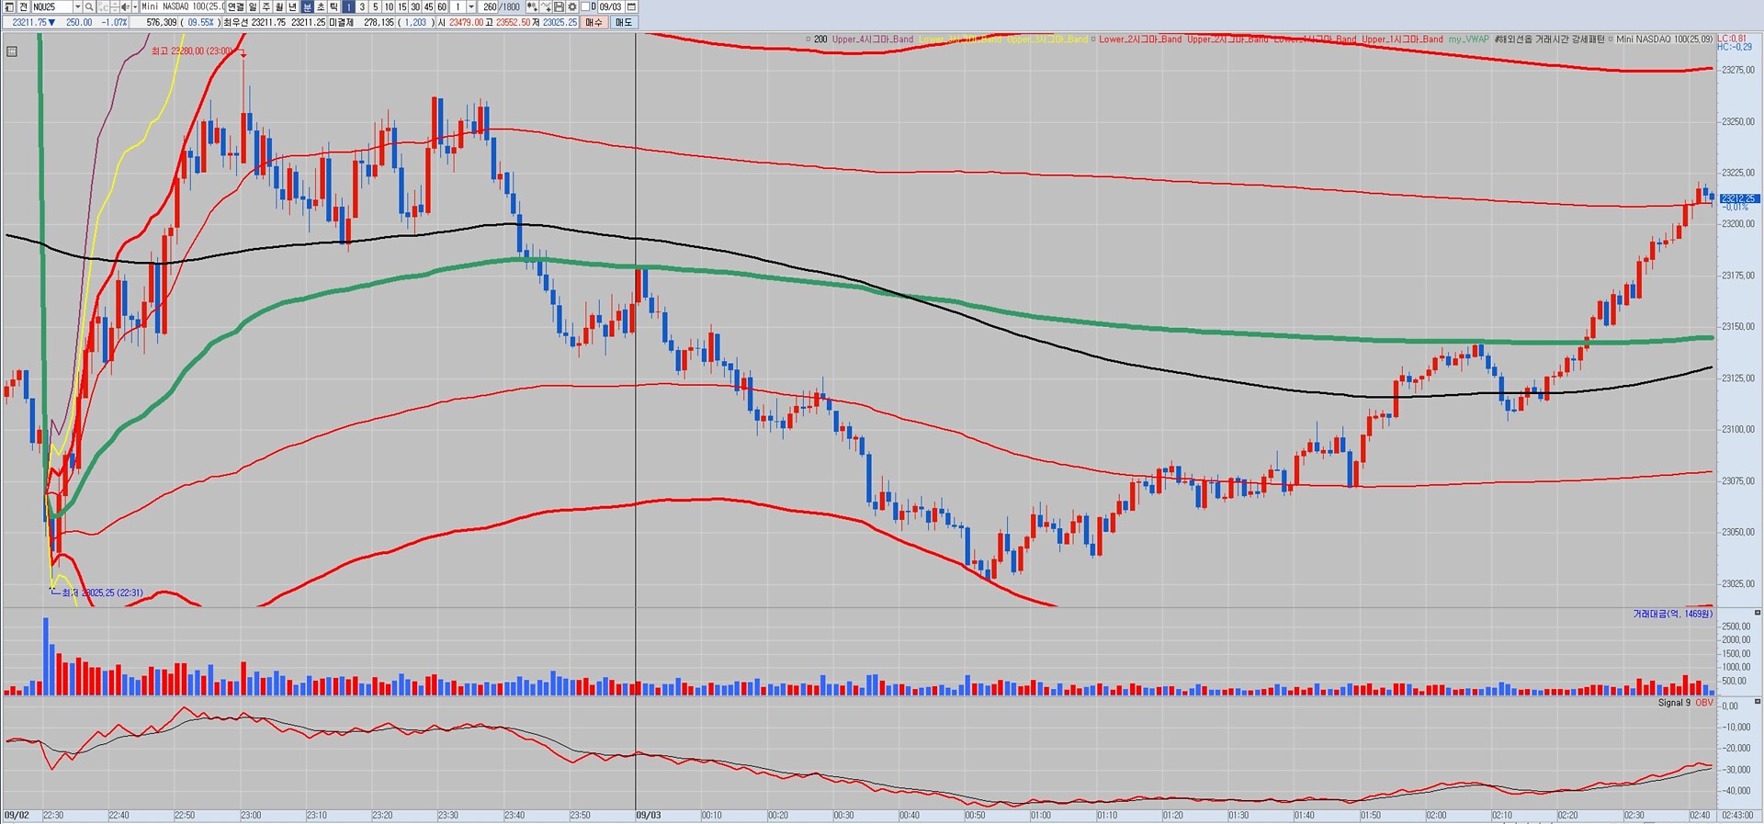The image size is (1764, 824).
Task: Click the symbol search magnifier icon
Action: point(89,6)
